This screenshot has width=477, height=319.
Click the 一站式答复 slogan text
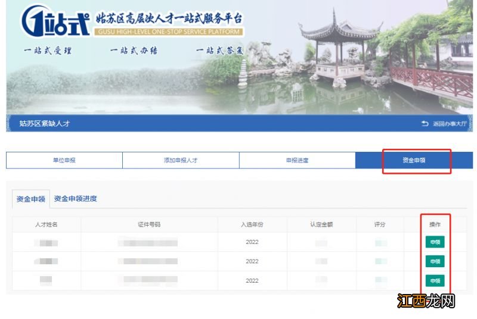pyautogui.click(x=220, y=51)
